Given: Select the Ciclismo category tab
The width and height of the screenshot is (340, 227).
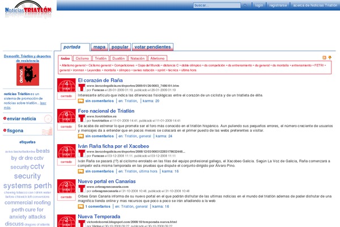Looking at the screenshot, I should pos(82,58).
